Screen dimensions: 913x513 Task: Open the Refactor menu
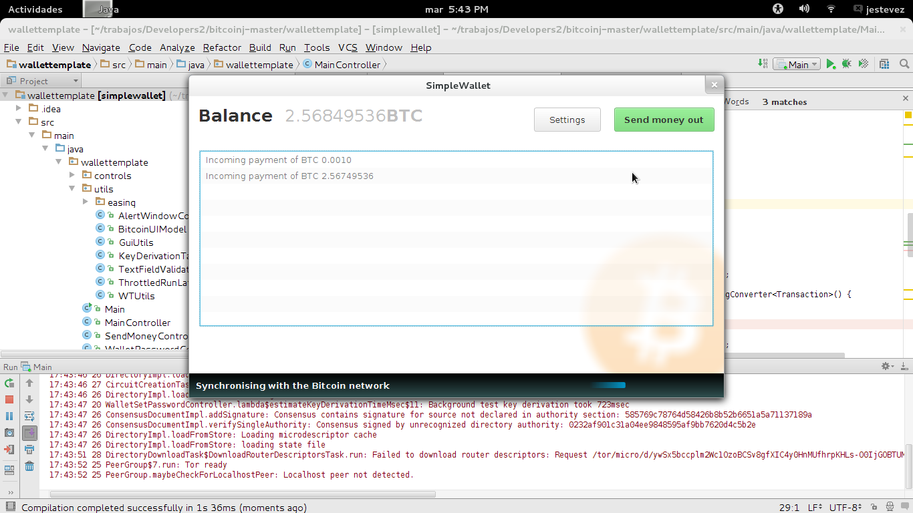tap(222, 47)
